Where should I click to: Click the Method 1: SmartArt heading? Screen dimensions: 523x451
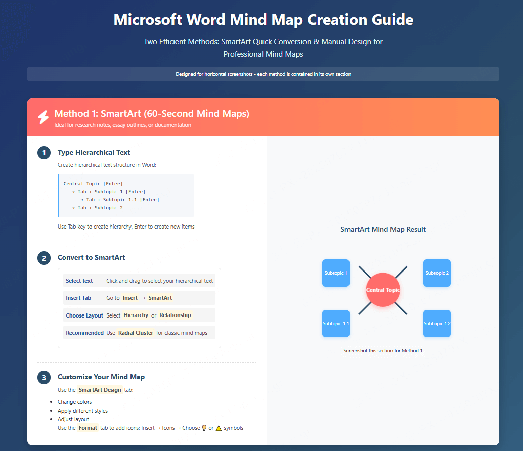152,114
